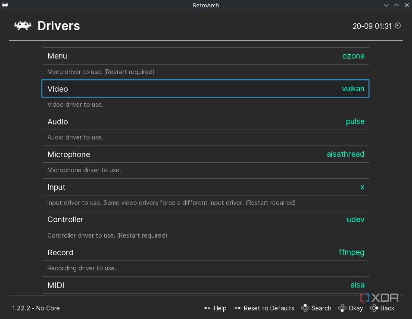This screenshot has width=412, height=319.
Task: Click the RetroArch invader logo beside Drivers
Action: pyautogui.click(x=23, y=26)
